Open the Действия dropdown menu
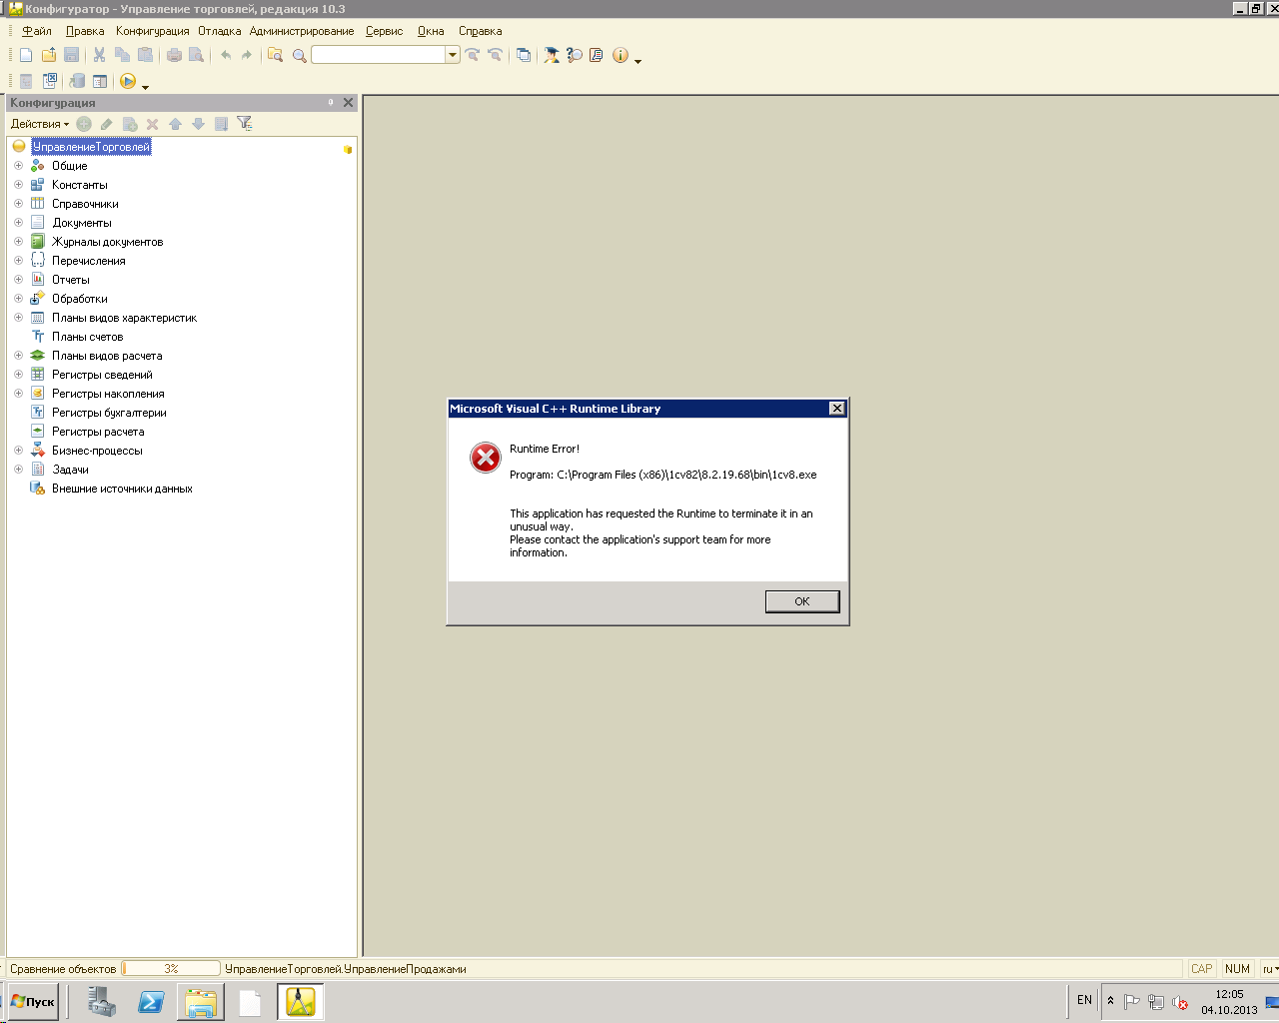 [x=40, y=124]
